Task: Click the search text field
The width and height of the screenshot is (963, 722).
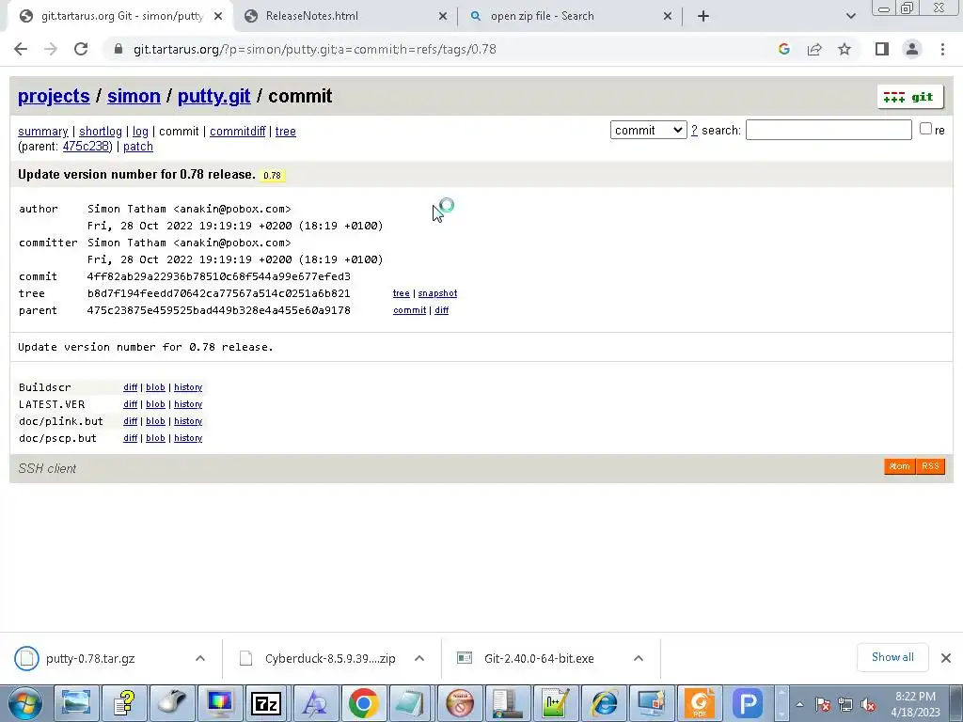Action: tap(829, 130)
